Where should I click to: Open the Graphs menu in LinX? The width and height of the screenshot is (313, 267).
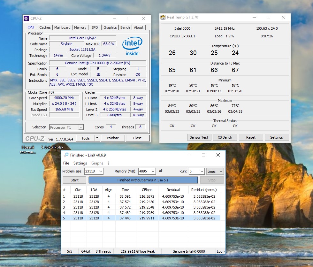(x=97, y=163)
